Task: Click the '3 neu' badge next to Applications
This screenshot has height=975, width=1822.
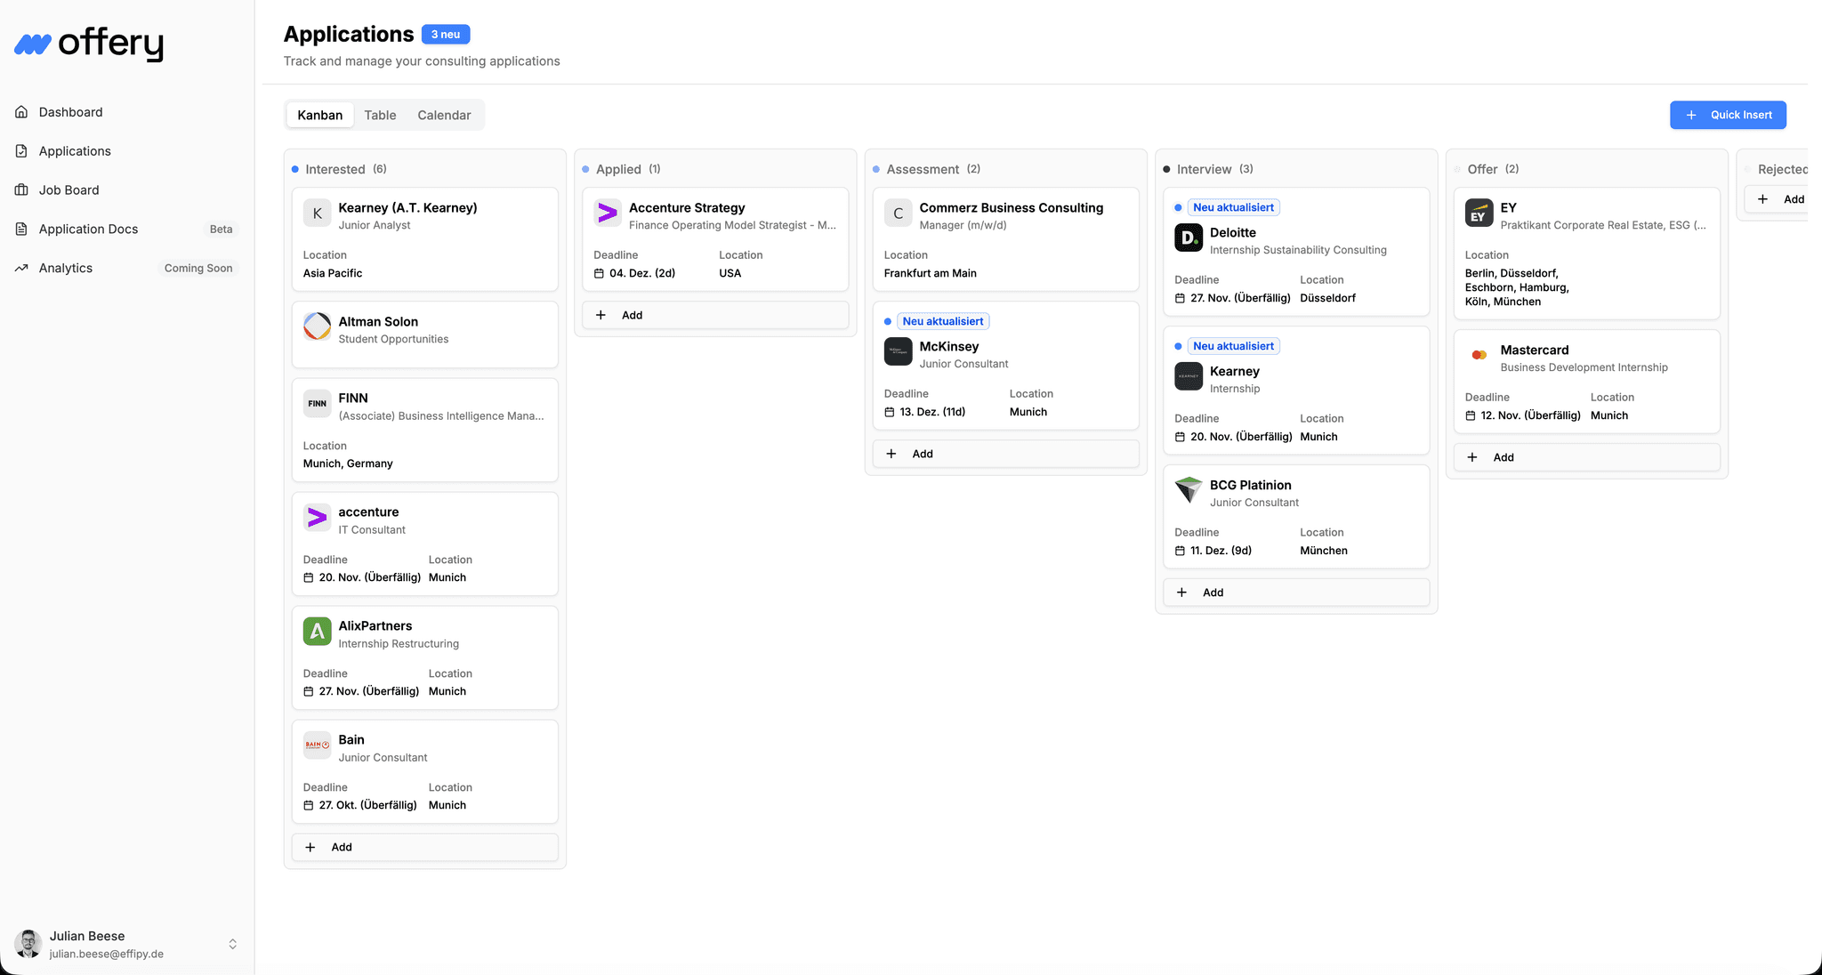Action: 446,34
